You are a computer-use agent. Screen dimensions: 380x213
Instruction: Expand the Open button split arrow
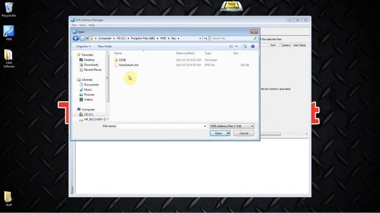[228, 133]
